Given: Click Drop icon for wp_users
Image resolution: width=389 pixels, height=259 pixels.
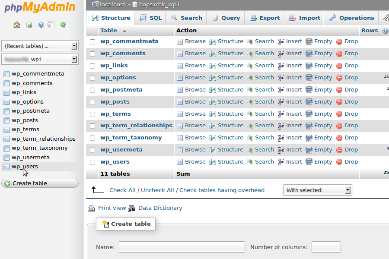Looking at the screenshot, I should [x=339, y=162].
